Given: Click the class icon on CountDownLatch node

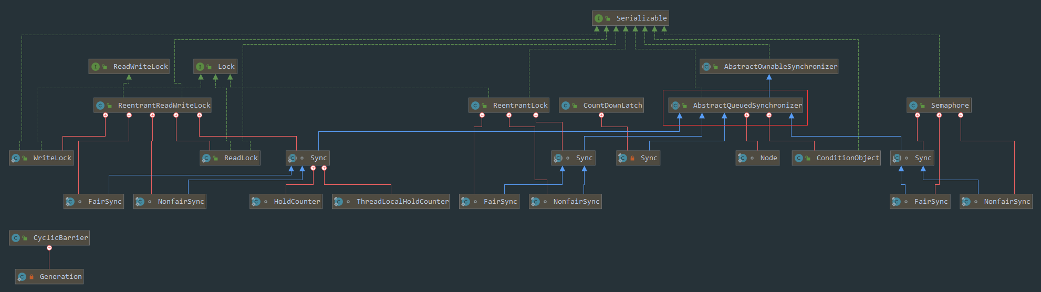Looking at the screenshot, I should (566, 106).
